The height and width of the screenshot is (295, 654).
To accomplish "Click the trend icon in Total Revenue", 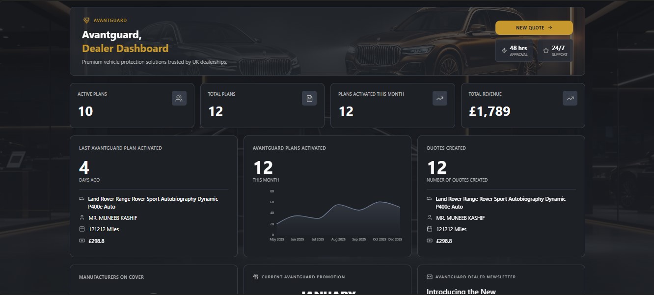I will pos(570,98).
